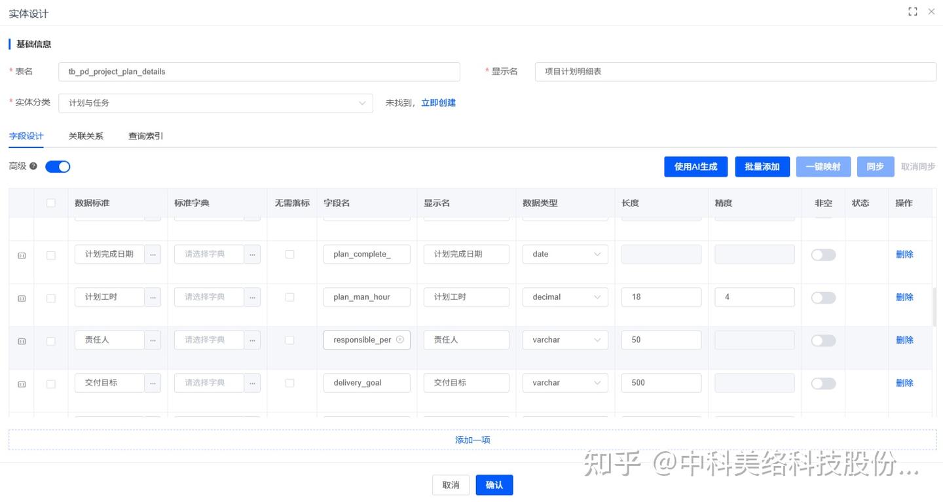Switch to the 字段设计 tab
The image size is (943, 502).
click(x=26, y=136)
